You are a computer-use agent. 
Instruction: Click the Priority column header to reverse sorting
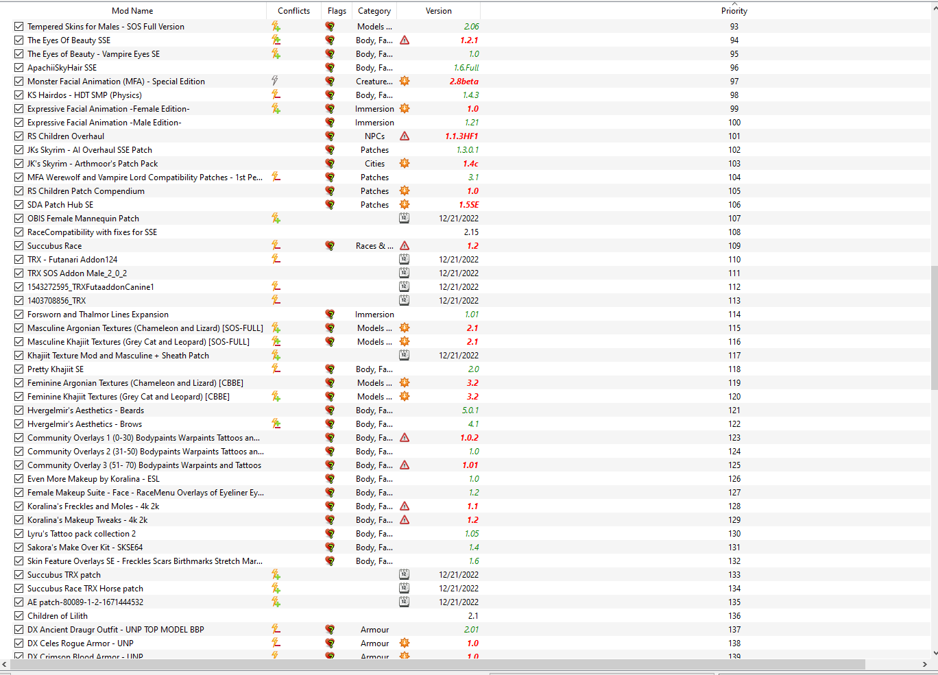coord(734,11)
